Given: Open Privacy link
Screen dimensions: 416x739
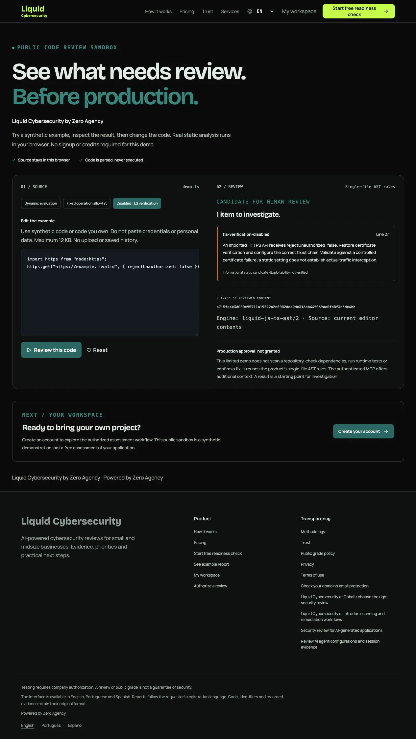Looking at the screenshot, I should point(307,564).
